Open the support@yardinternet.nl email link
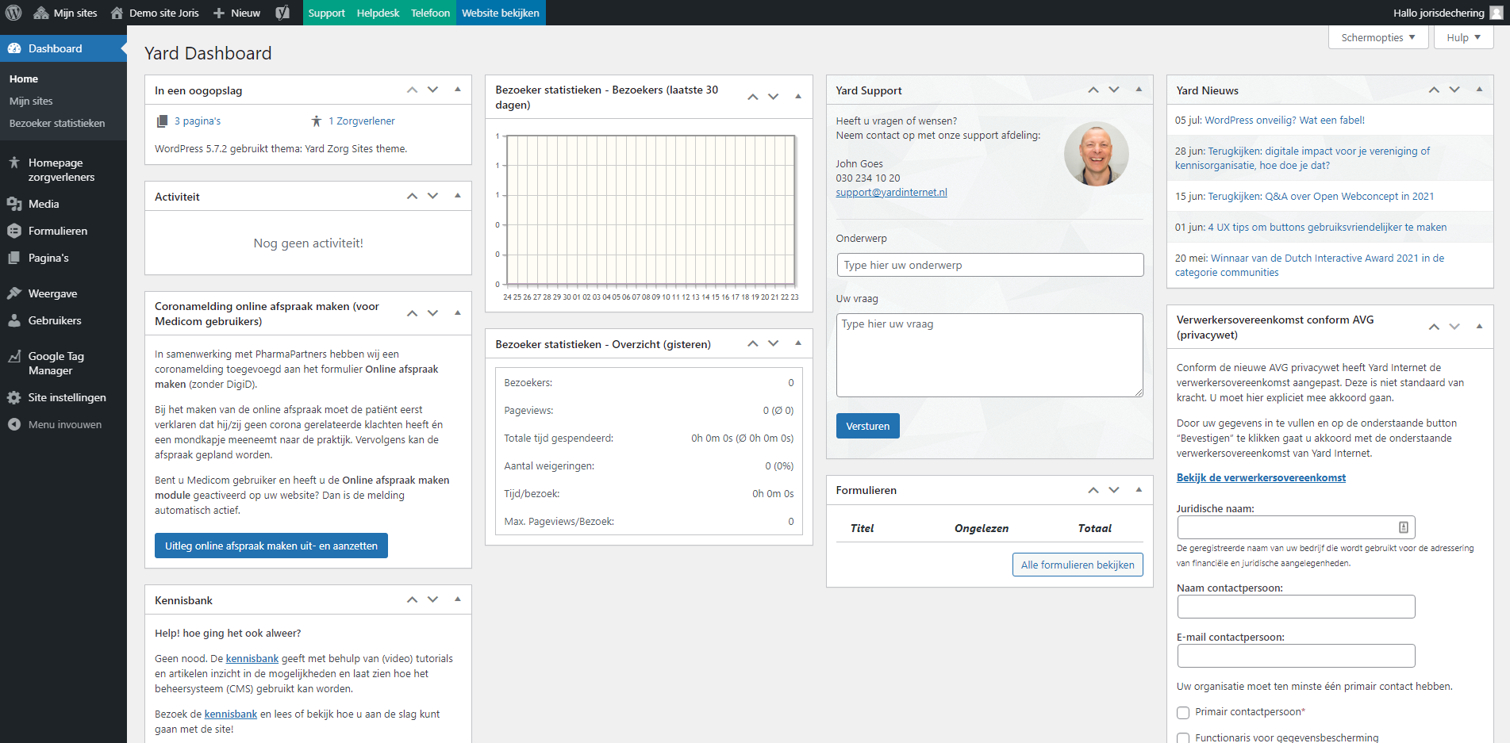 (891, 193)
